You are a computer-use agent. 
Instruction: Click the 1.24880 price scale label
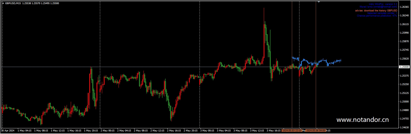tap(405, 110)
